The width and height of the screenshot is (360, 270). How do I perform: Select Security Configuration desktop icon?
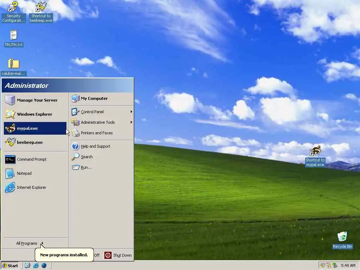(x=13, y=12)
